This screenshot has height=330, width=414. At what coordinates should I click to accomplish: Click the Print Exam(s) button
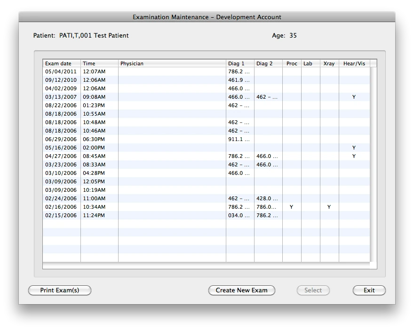[x=59, y=290]
